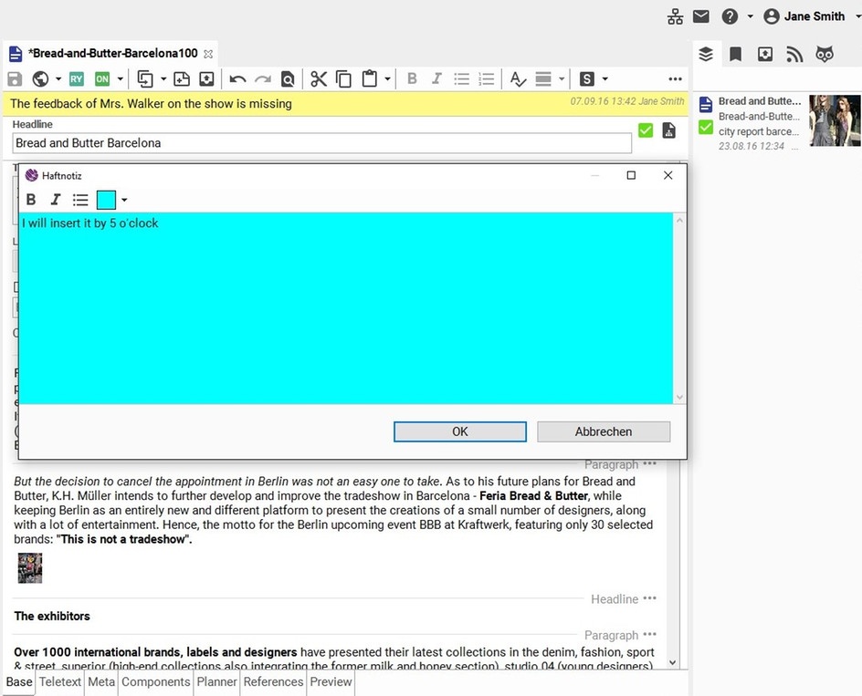Select the Bread-and-Butter-Barcelona100 document tab
The image size is (862, 696).
[112, 53]
